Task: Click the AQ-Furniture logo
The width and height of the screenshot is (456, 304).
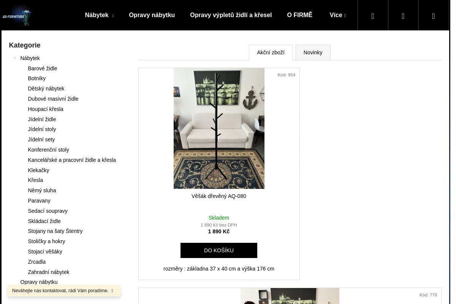Action: pyautogui.click(x=17, y=16)
